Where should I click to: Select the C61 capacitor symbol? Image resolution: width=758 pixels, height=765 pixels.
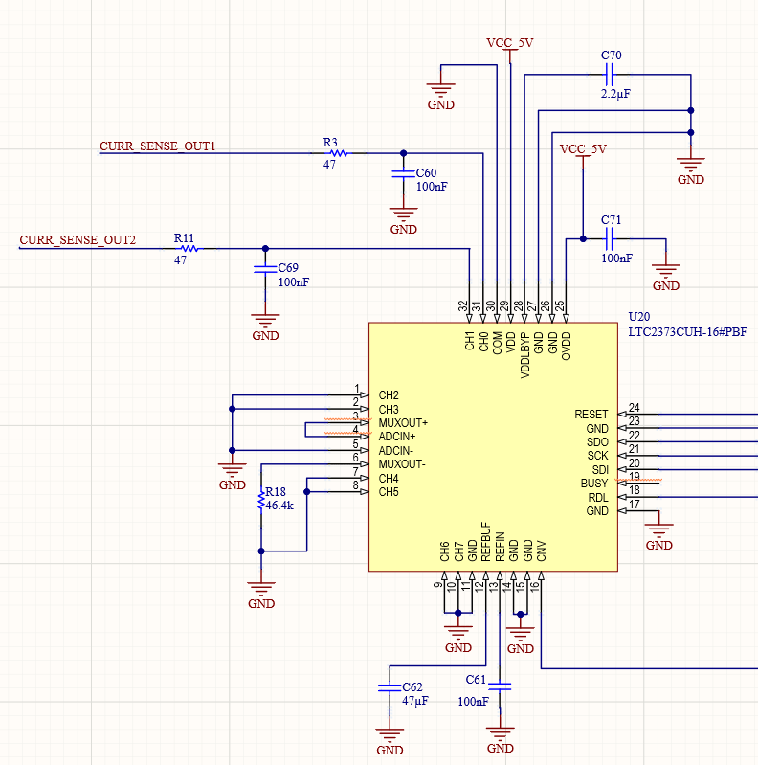[x=500, y=686]
